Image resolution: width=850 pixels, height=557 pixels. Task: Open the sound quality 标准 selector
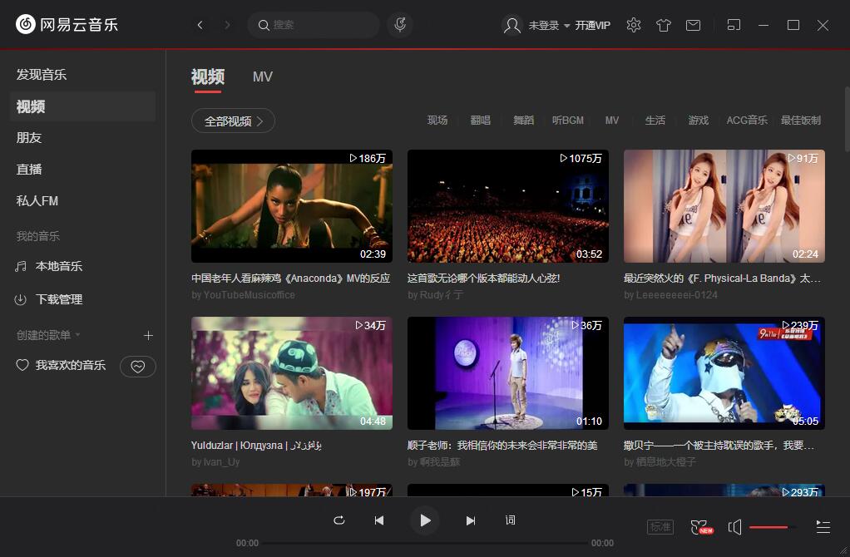click(660, 527)
